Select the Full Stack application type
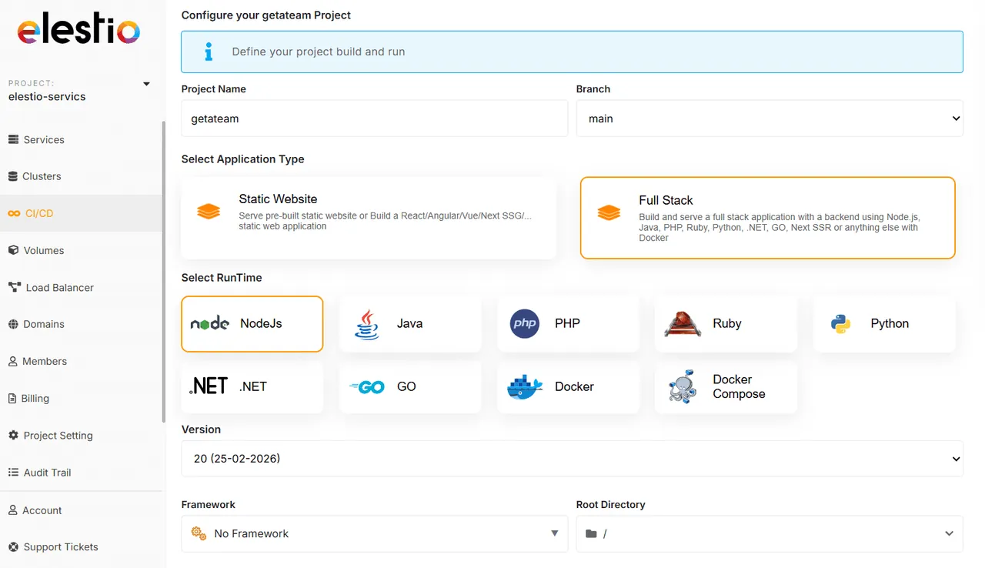The image size is (985, 568). pos(768,218)
